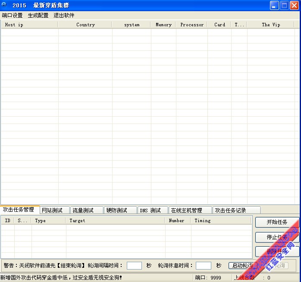The image size is (301, 282).
Task: Click the 停止任务 button
Action: tap(277, 237)
